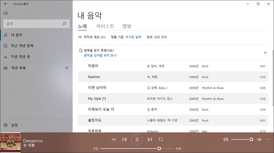This screenshot has width=274, height=153.
Task: Click the song list vertical scrollbar
Action: (x=273, y=78)
